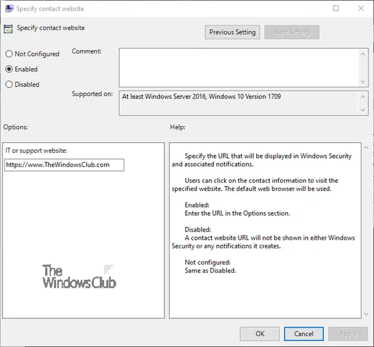Cancel the policy dialog
Image resolution: width=374 pixels, height=347 pixels.
(304, 334)
